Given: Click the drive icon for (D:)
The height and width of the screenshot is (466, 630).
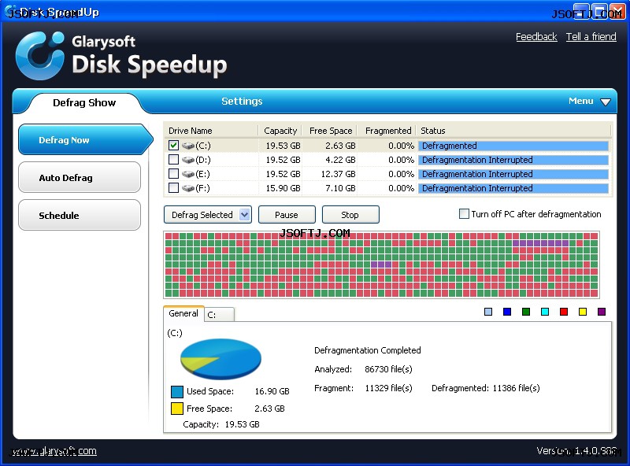Looking at the screenshot, I should [188, 160].
